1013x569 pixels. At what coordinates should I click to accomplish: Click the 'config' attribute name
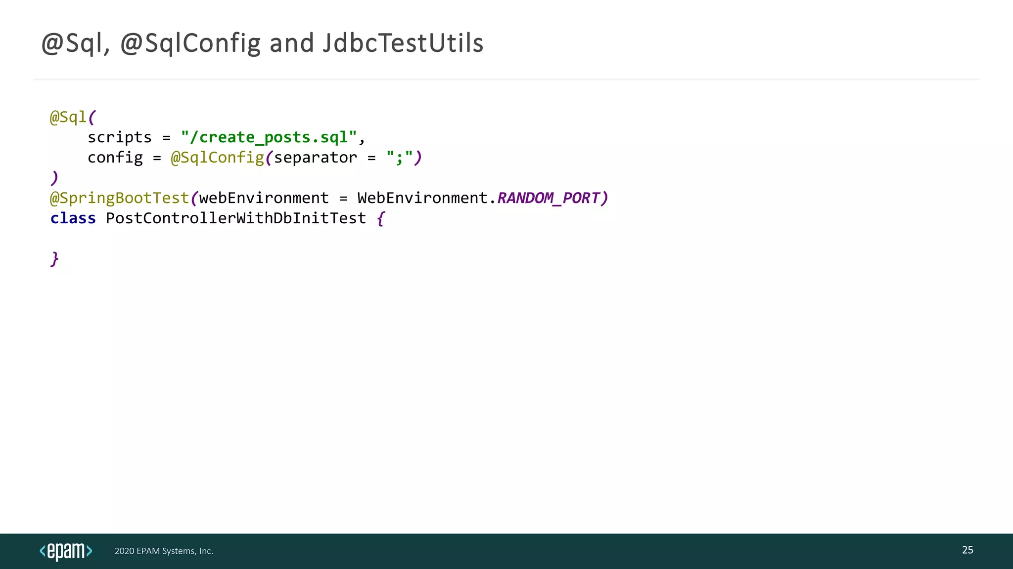[115, 158]
